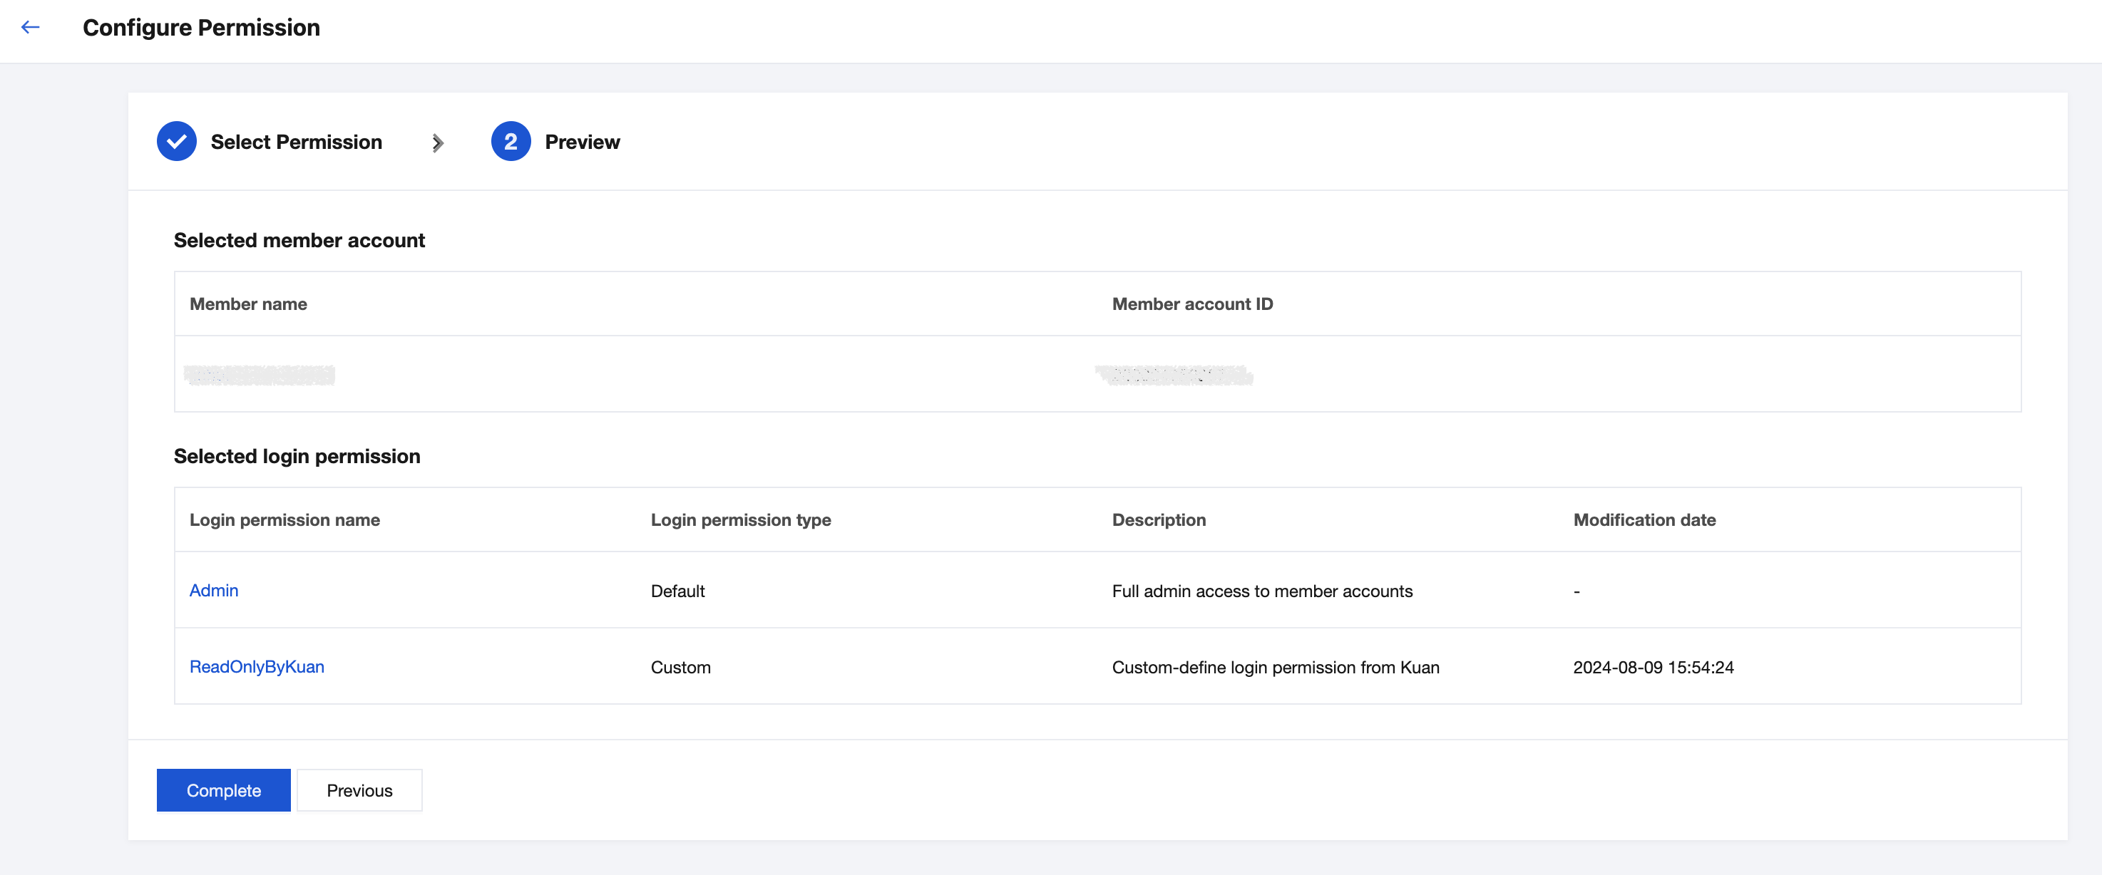The width and height of the screenshot is (2102, 875).
Task: Click the blurred member name cell
Action: click(x=260, y=375)
